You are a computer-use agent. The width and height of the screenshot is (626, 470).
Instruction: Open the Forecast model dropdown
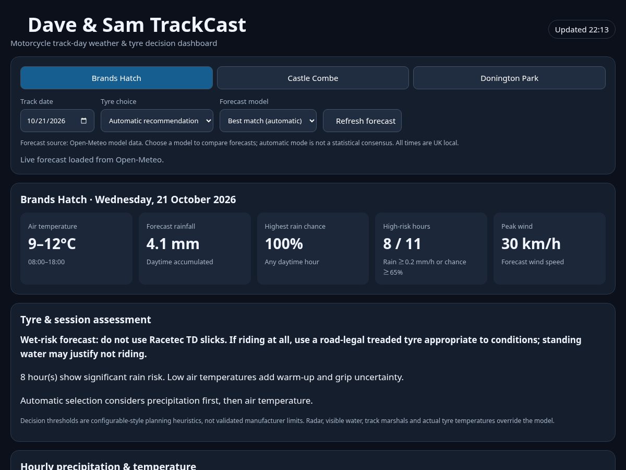[x=268, y=121]
